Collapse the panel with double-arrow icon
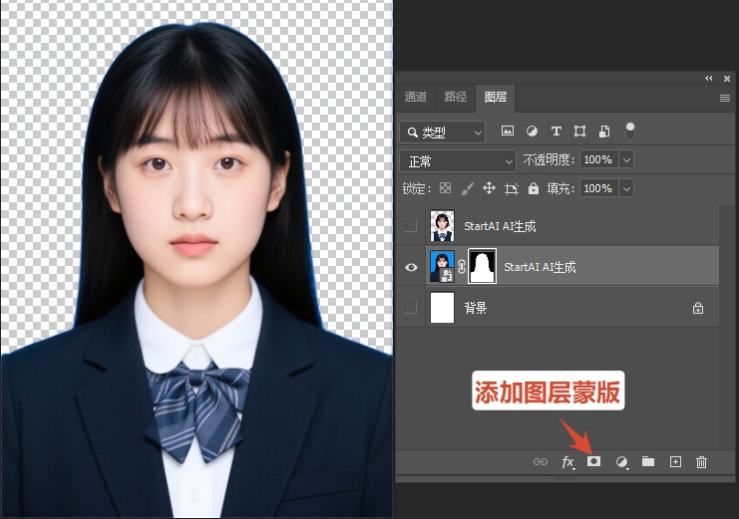739x519 pixels. coord(709,78)
